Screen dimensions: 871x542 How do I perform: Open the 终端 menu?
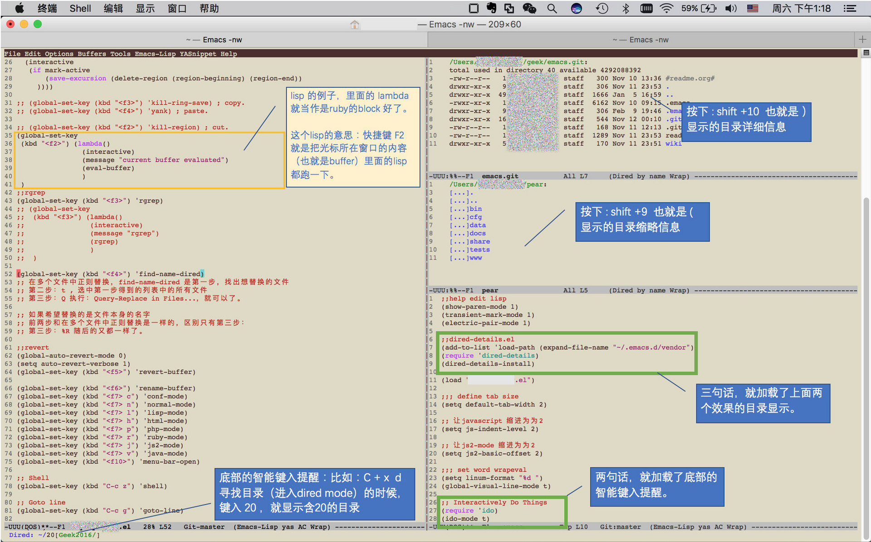point(47,8)
